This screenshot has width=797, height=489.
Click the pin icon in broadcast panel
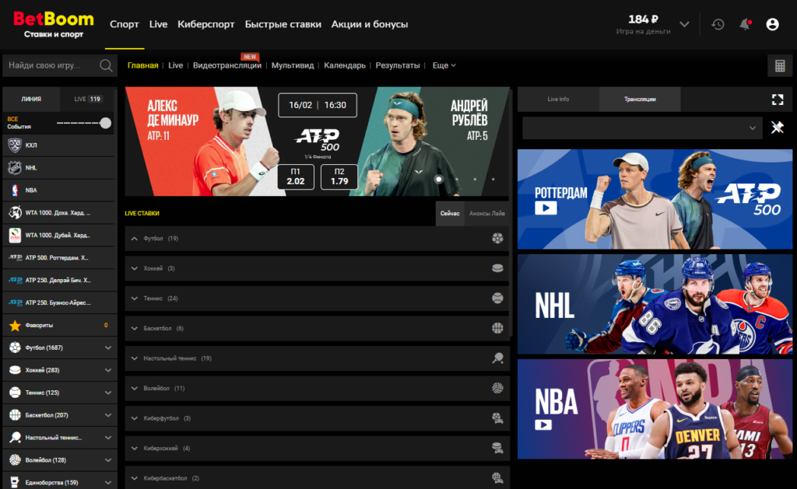click(778, 127)
